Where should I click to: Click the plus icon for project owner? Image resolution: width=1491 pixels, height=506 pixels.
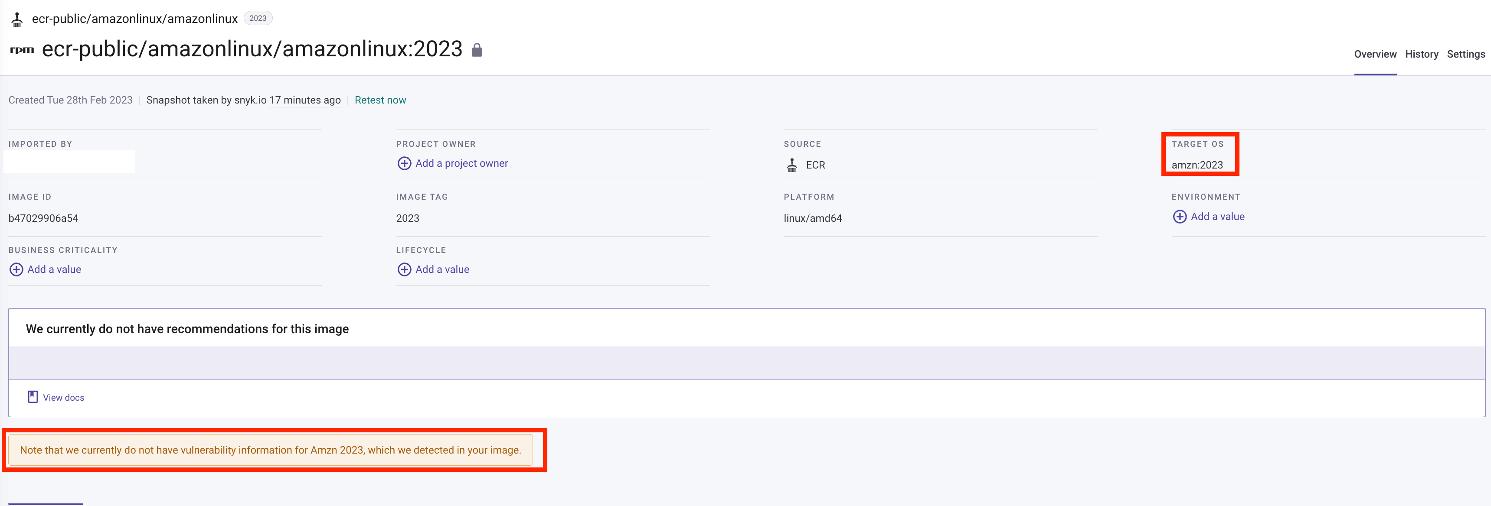pos(404,164)
